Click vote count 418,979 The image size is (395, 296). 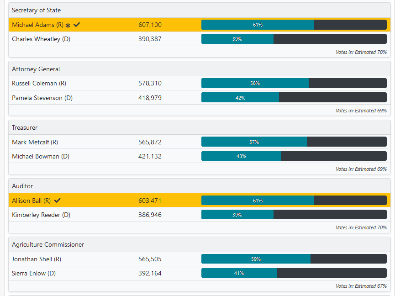coord(150,98)
